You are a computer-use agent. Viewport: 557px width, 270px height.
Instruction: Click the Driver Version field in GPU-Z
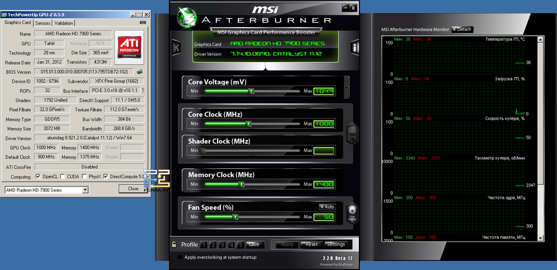tap(89, 138)
